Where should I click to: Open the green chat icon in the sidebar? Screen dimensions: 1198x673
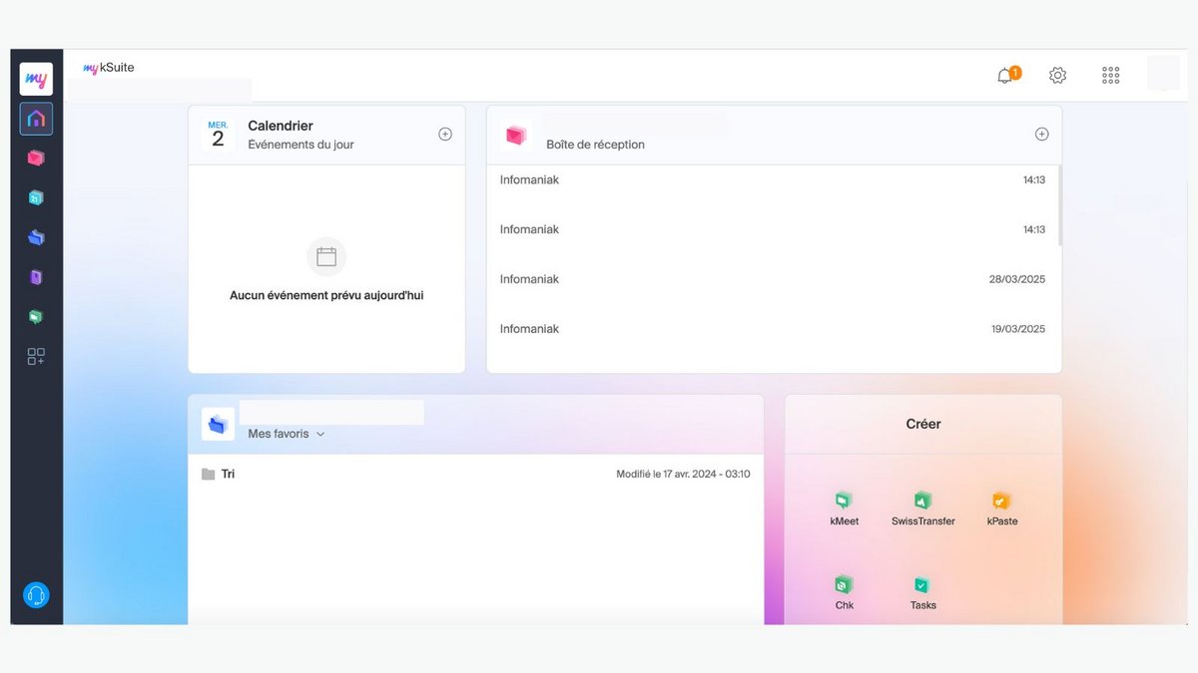36,317
